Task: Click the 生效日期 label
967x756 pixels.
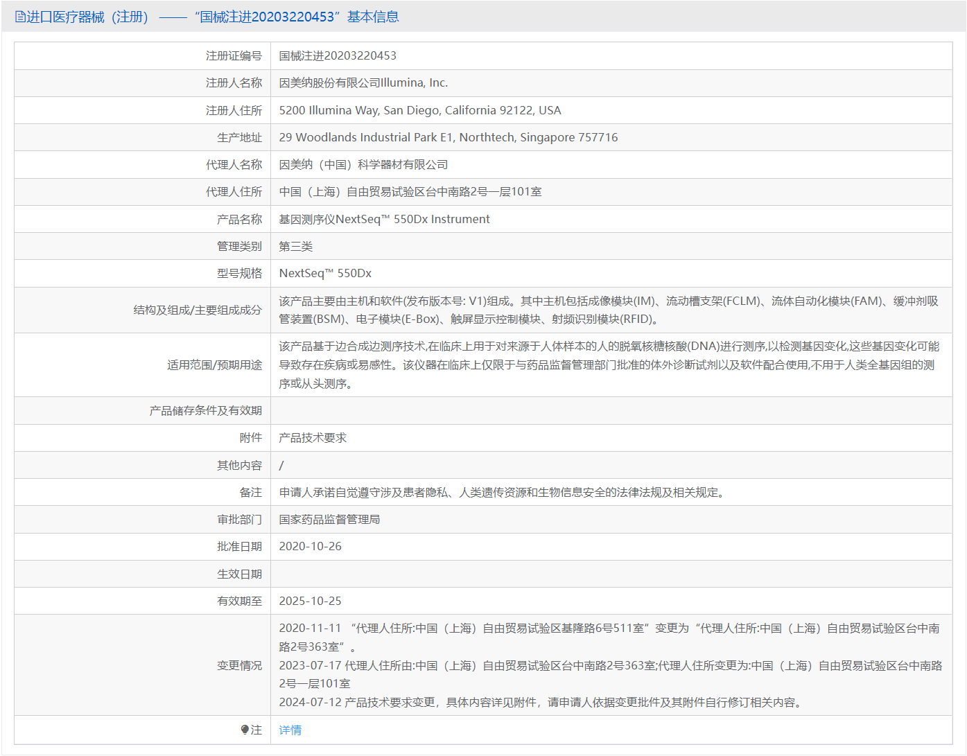Action: click(240, 574)
